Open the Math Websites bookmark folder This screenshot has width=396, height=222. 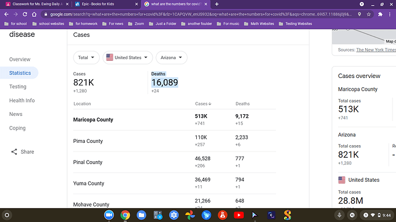coord(259,24)
